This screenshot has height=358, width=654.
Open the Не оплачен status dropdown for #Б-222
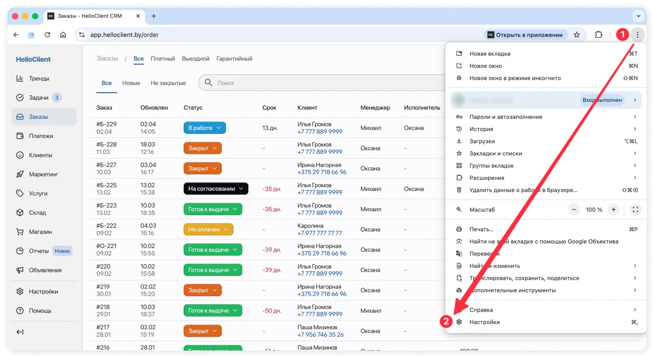click(208, 229)
